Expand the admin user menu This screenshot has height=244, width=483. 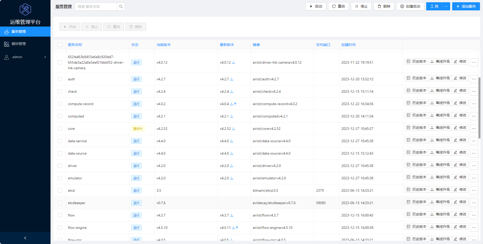[25, 57]
